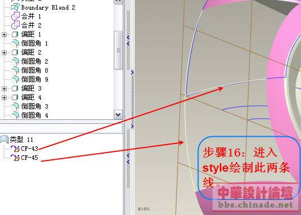Select 倒圆角 9 in model tree
Screen dimensions: 301x215
coord(35,79)
